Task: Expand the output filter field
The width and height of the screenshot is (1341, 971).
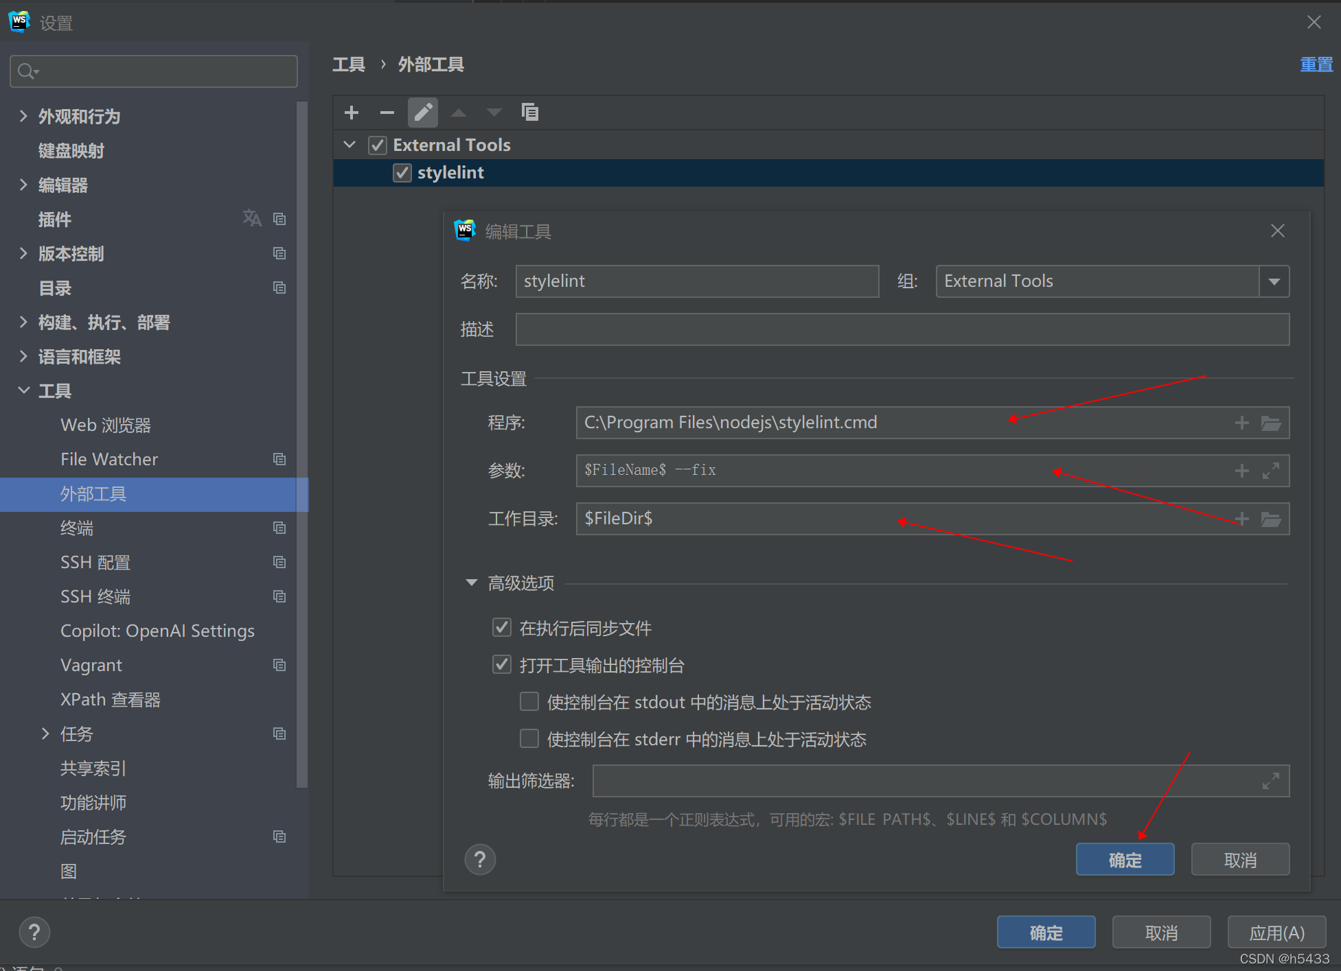Action: point(1271,781)
